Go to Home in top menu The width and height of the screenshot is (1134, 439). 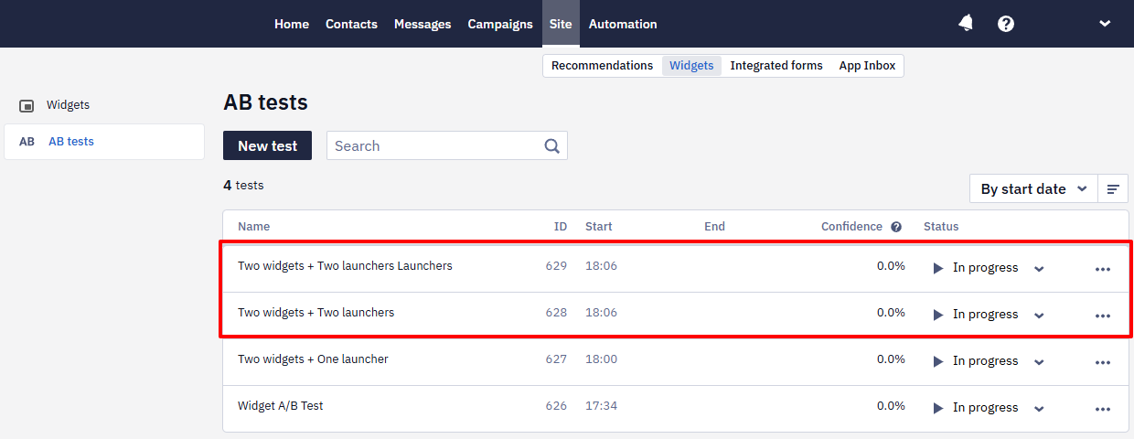point(292,24)
